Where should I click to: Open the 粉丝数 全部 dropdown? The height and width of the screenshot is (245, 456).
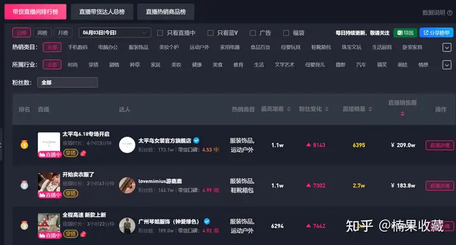pos(68,82)
